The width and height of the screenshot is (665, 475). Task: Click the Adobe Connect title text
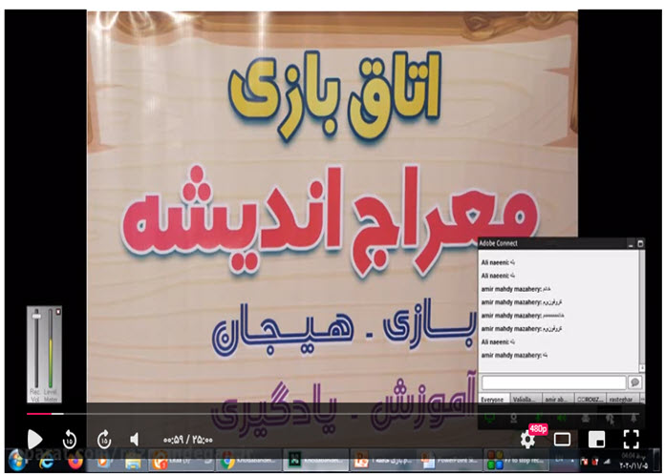click(499, 243)
